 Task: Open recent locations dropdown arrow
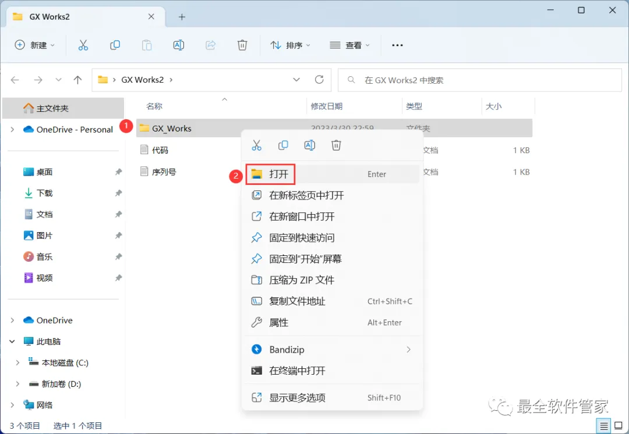click(59, 80)
